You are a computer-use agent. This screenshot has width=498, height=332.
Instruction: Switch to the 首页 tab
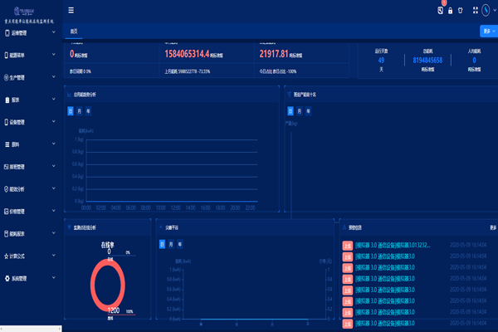[75, 31]
